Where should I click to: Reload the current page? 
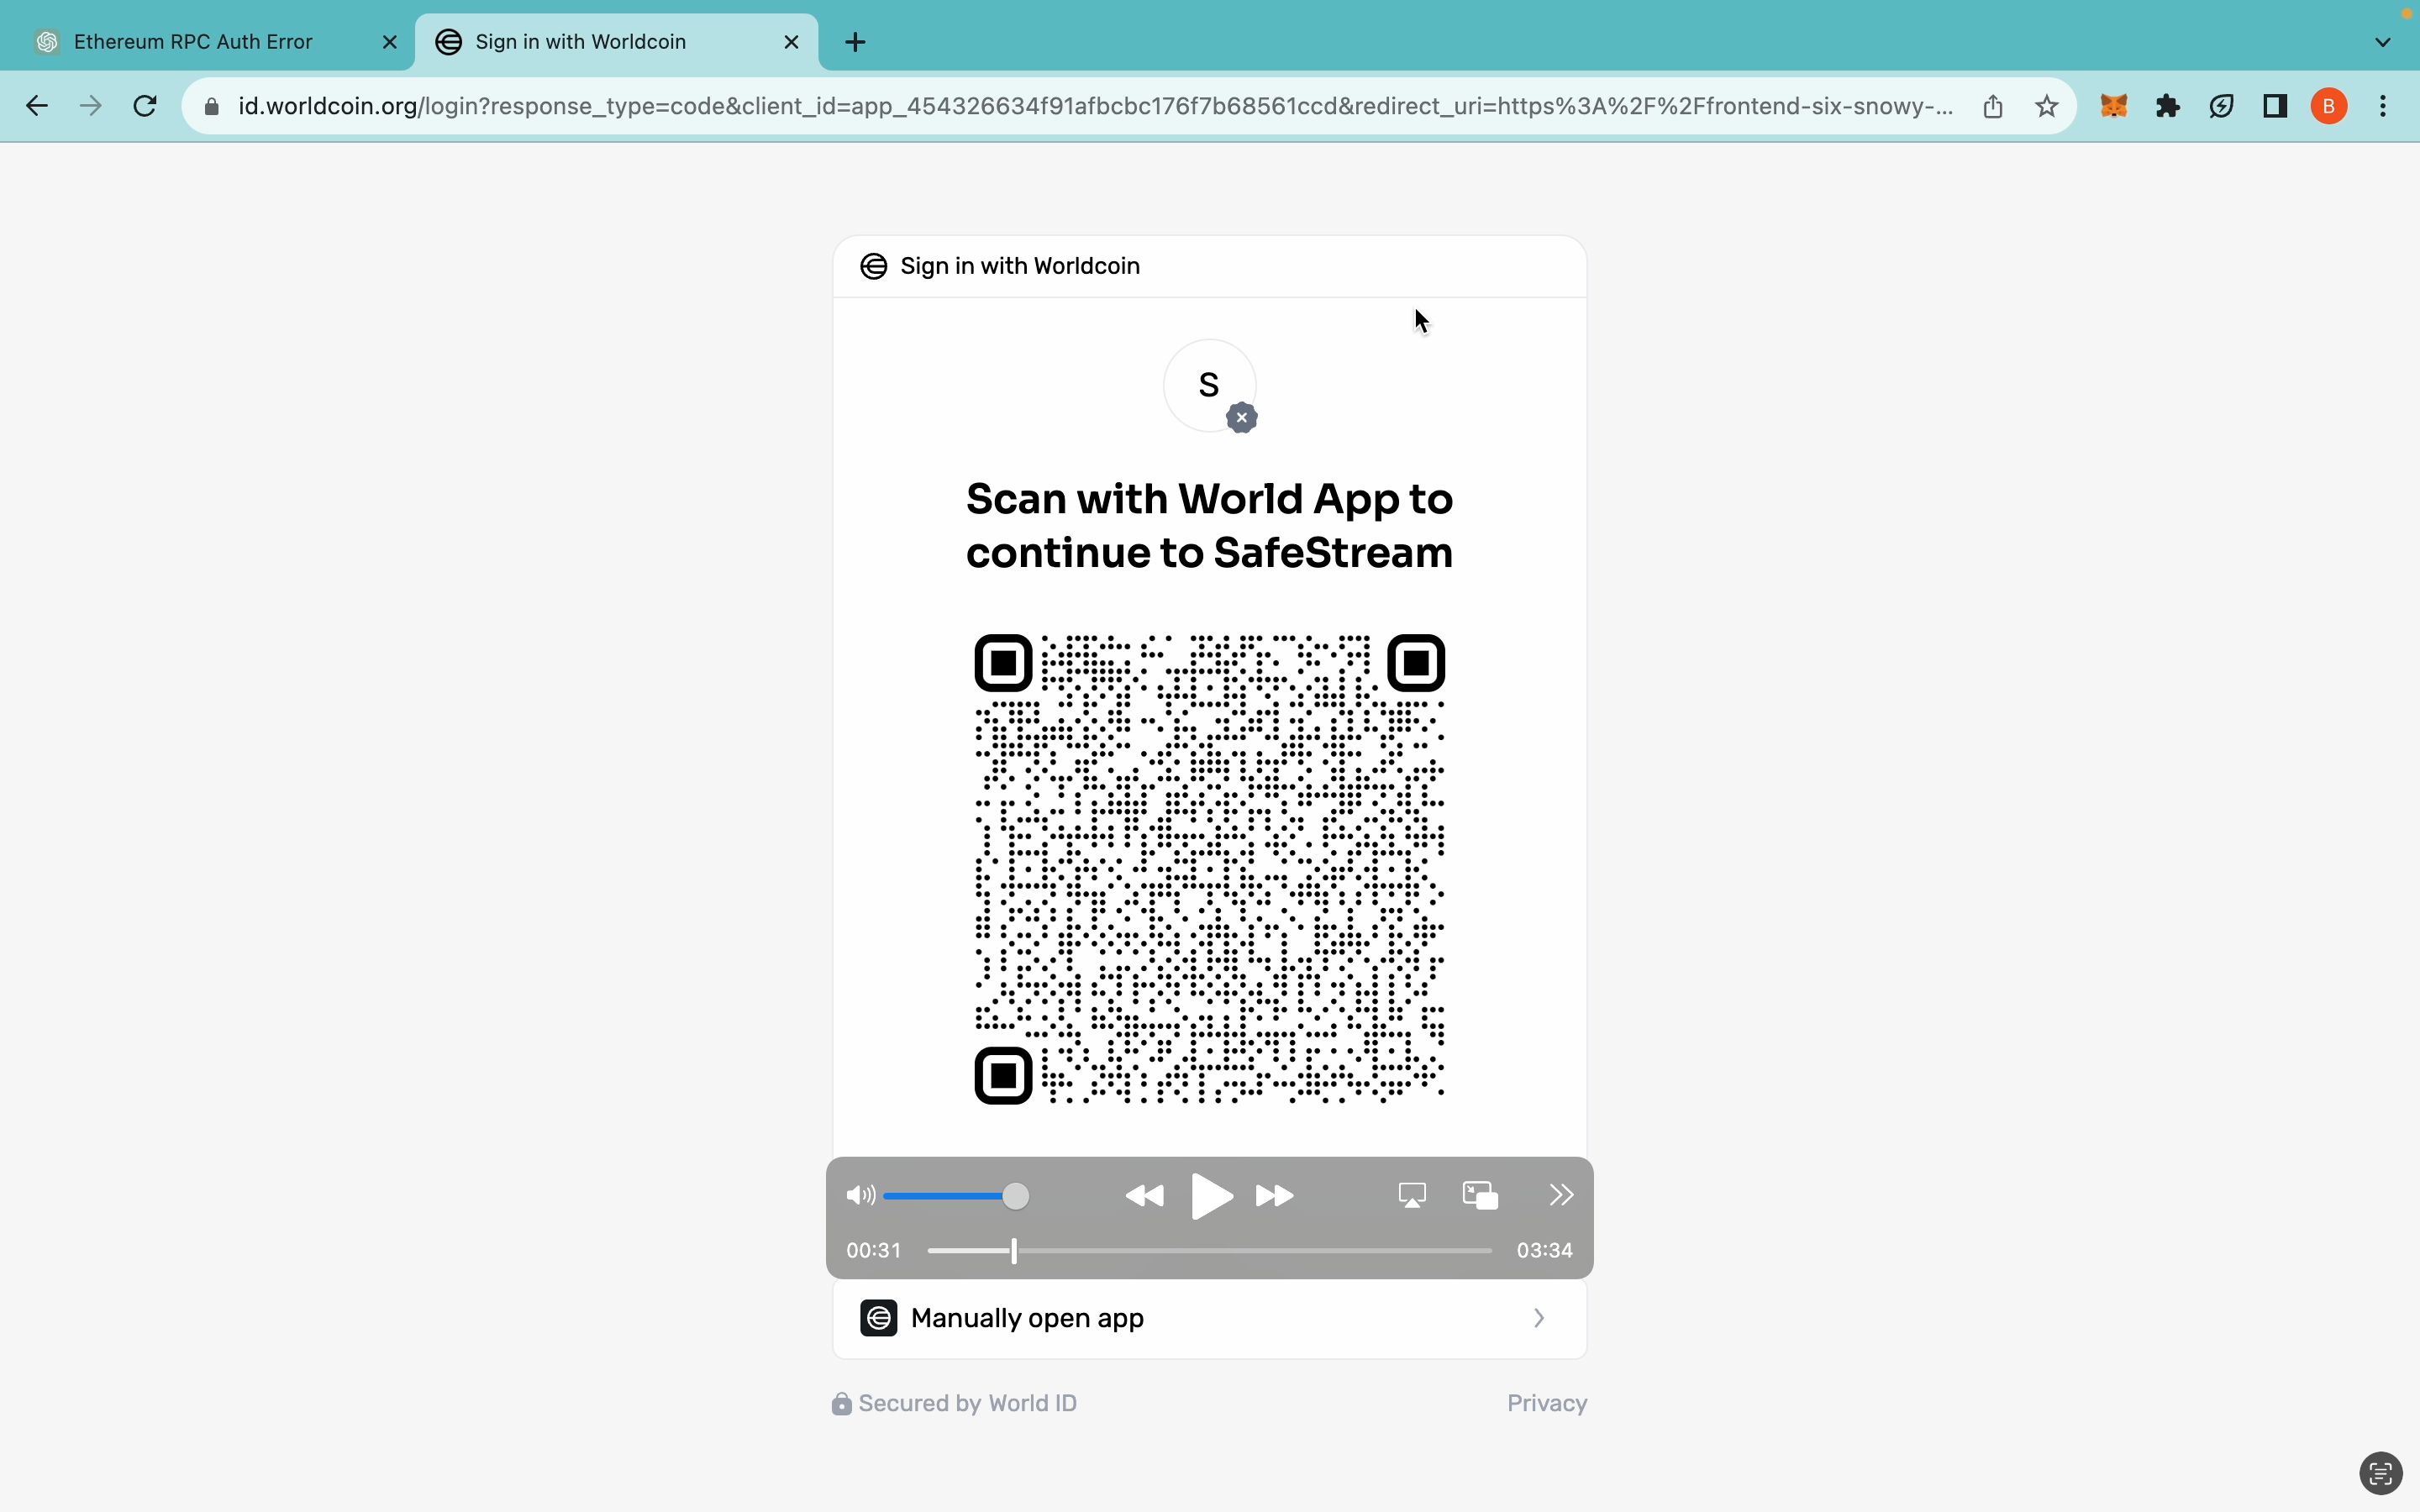tap(145, 106)
